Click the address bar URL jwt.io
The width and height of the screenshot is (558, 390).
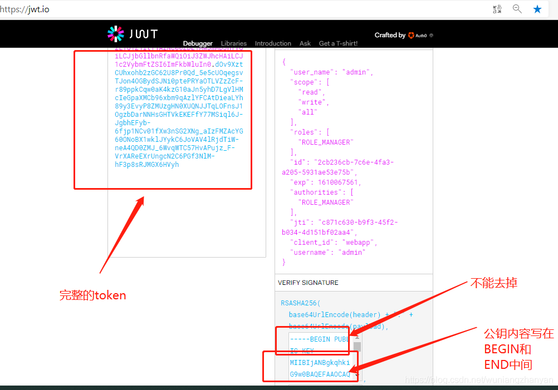tap(25, 9)
